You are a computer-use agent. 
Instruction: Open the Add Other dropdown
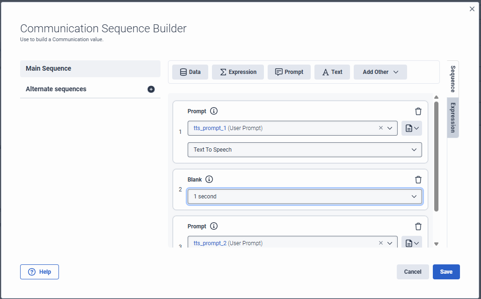coord(380,72)
